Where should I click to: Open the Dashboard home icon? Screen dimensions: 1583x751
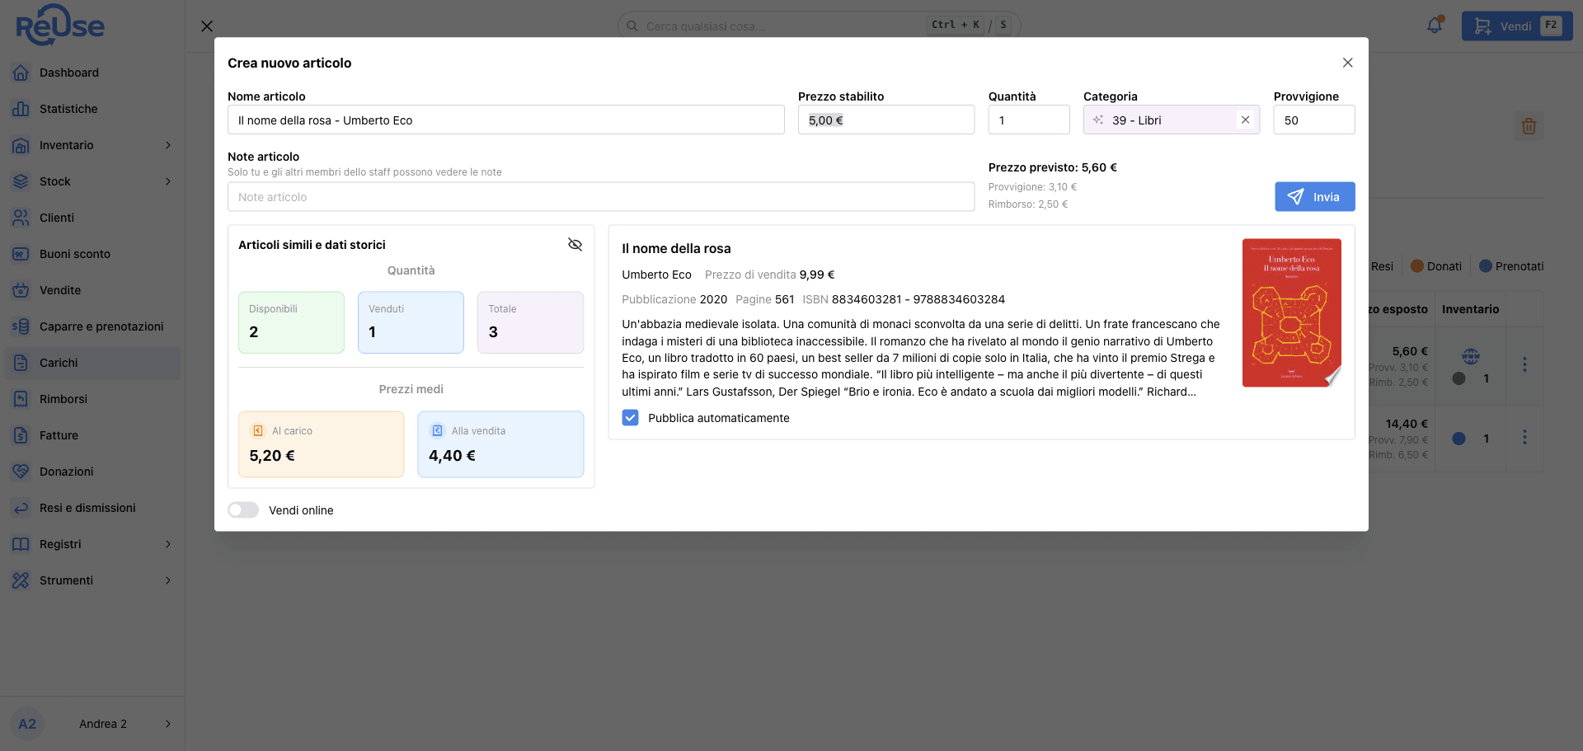(x=21, y=73)
